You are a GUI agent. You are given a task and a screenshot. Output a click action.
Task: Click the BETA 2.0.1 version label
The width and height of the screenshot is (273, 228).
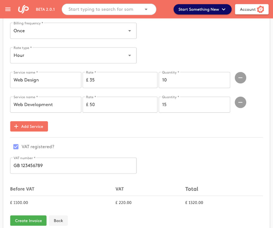tap(45, 9)
